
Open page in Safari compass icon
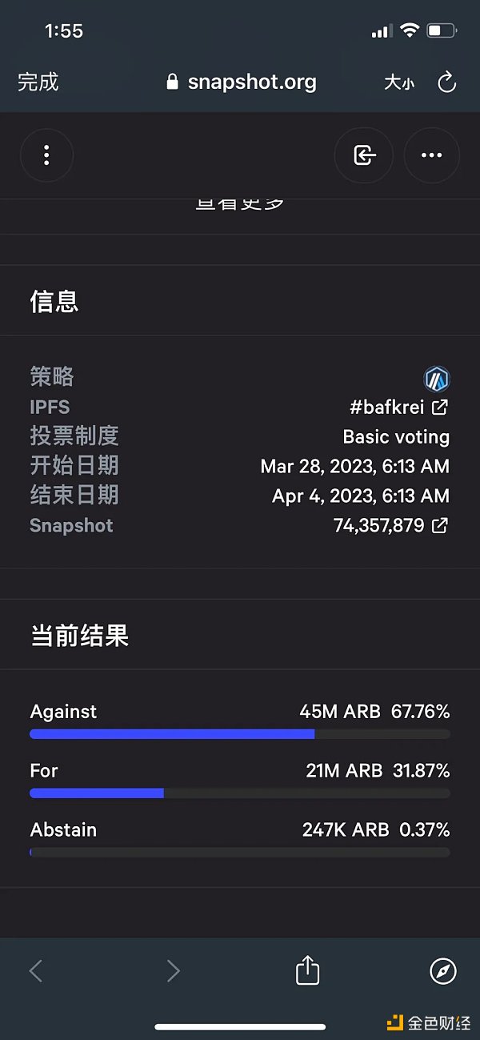(x=442, y=971)
